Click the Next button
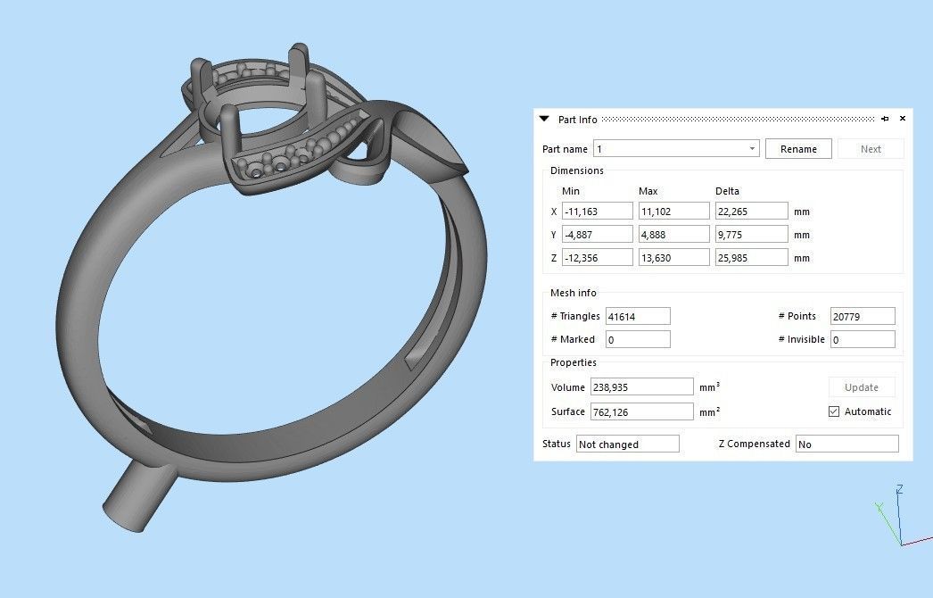Screen dimensions: 933x598 pyautogui.click(x=871, y=149)
